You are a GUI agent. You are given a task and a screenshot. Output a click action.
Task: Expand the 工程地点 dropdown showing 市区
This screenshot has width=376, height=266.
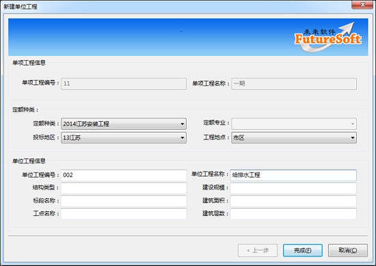tap(294, 137)
